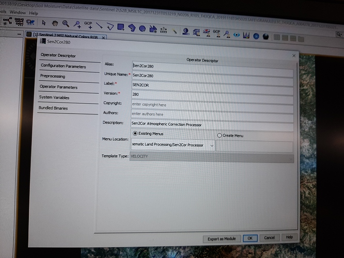Confirm with the OK button

click(250, 238)
